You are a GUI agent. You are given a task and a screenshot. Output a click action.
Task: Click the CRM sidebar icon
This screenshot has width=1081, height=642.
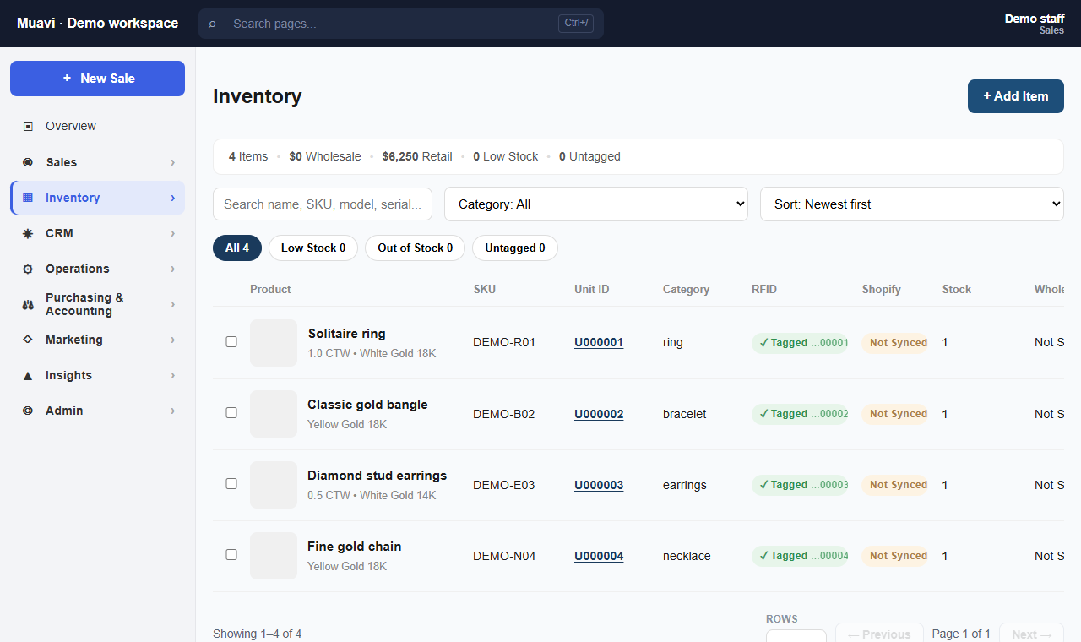pyautogui.click(x=28, y=233)
